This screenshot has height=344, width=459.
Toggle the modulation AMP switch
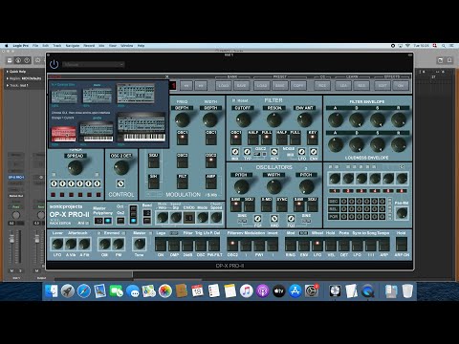[210, 183]
